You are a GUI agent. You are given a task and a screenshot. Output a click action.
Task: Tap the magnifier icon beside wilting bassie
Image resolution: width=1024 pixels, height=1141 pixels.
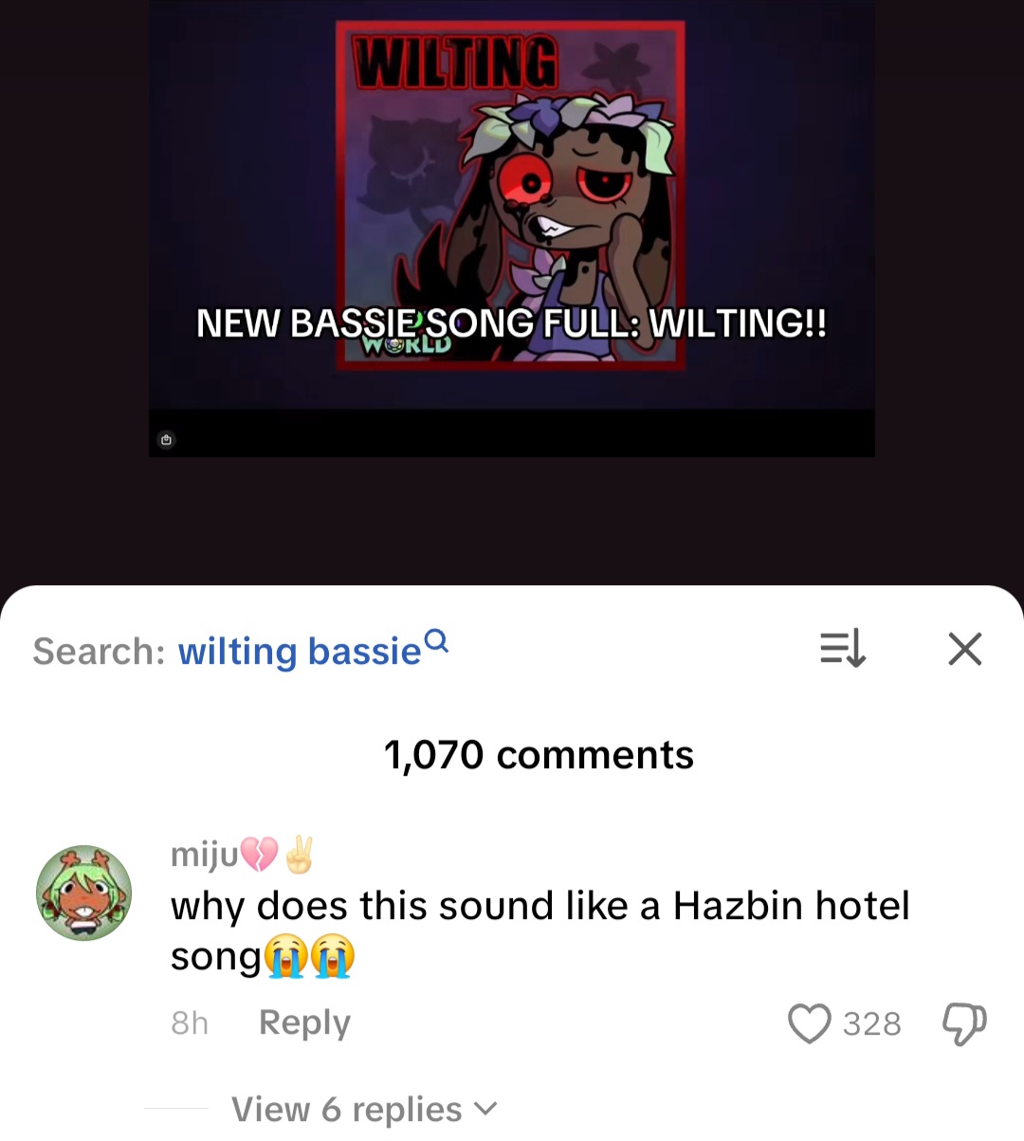tap(436, 642)
